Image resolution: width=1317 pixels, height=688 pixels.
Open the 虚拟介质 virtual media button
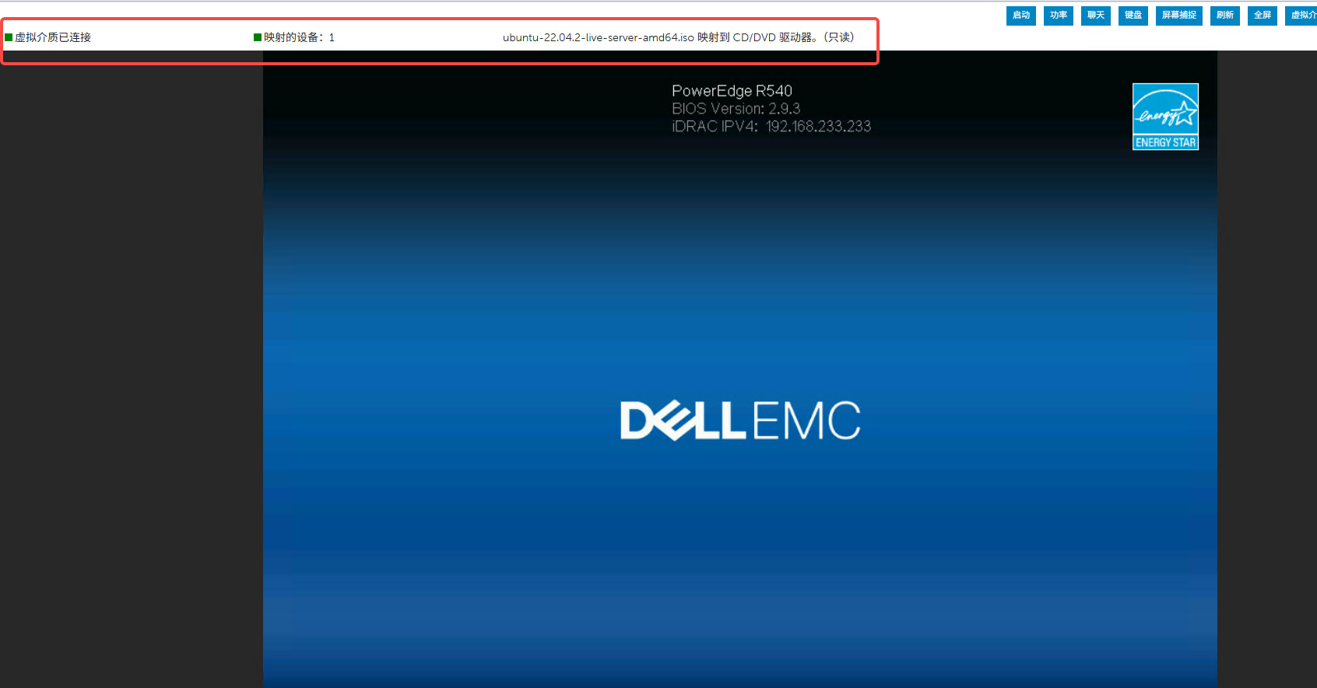click(1302, 16)
